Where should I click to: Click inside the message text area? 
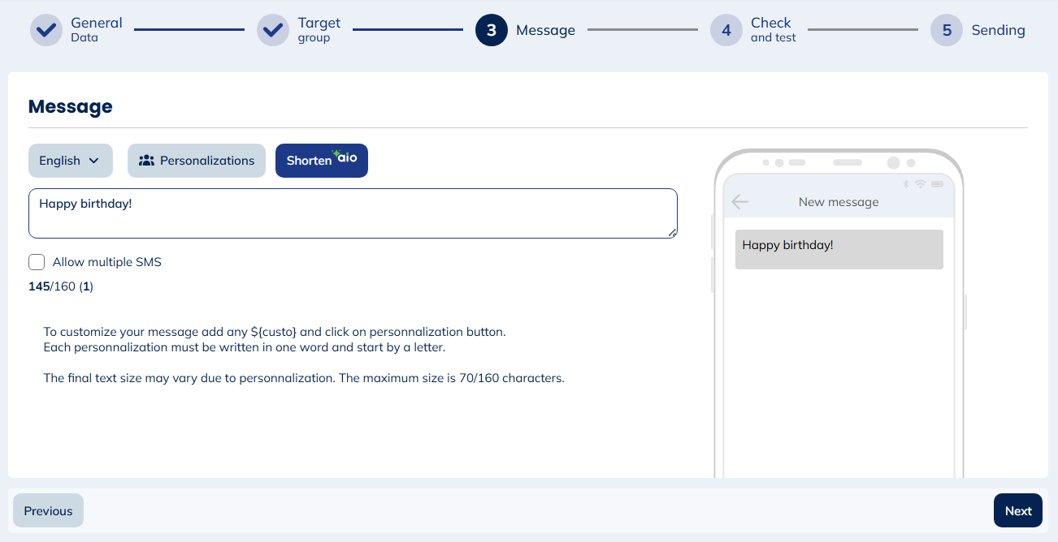[x=353, y=213]
